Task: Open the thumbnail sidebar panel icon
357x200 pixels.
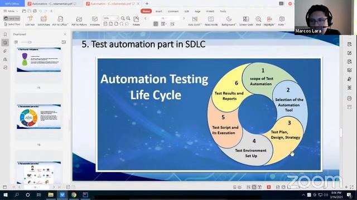Action: pyautogui.click(x=5, y=43)
